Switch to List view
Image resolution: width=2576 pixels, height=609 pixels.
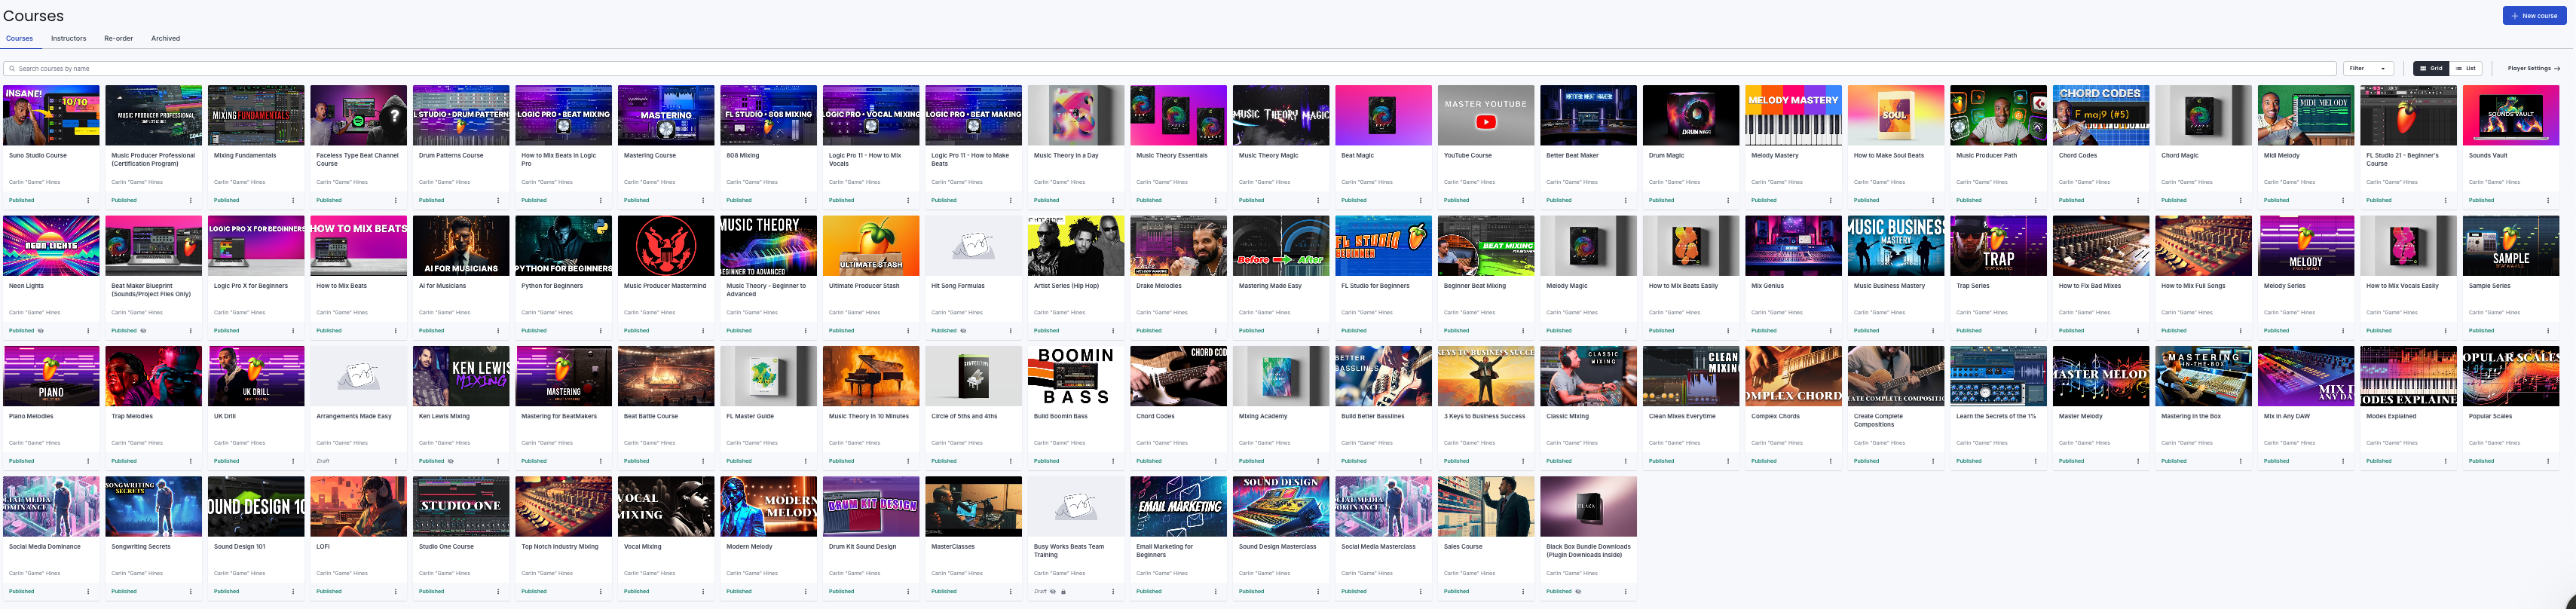(2465, 69)
